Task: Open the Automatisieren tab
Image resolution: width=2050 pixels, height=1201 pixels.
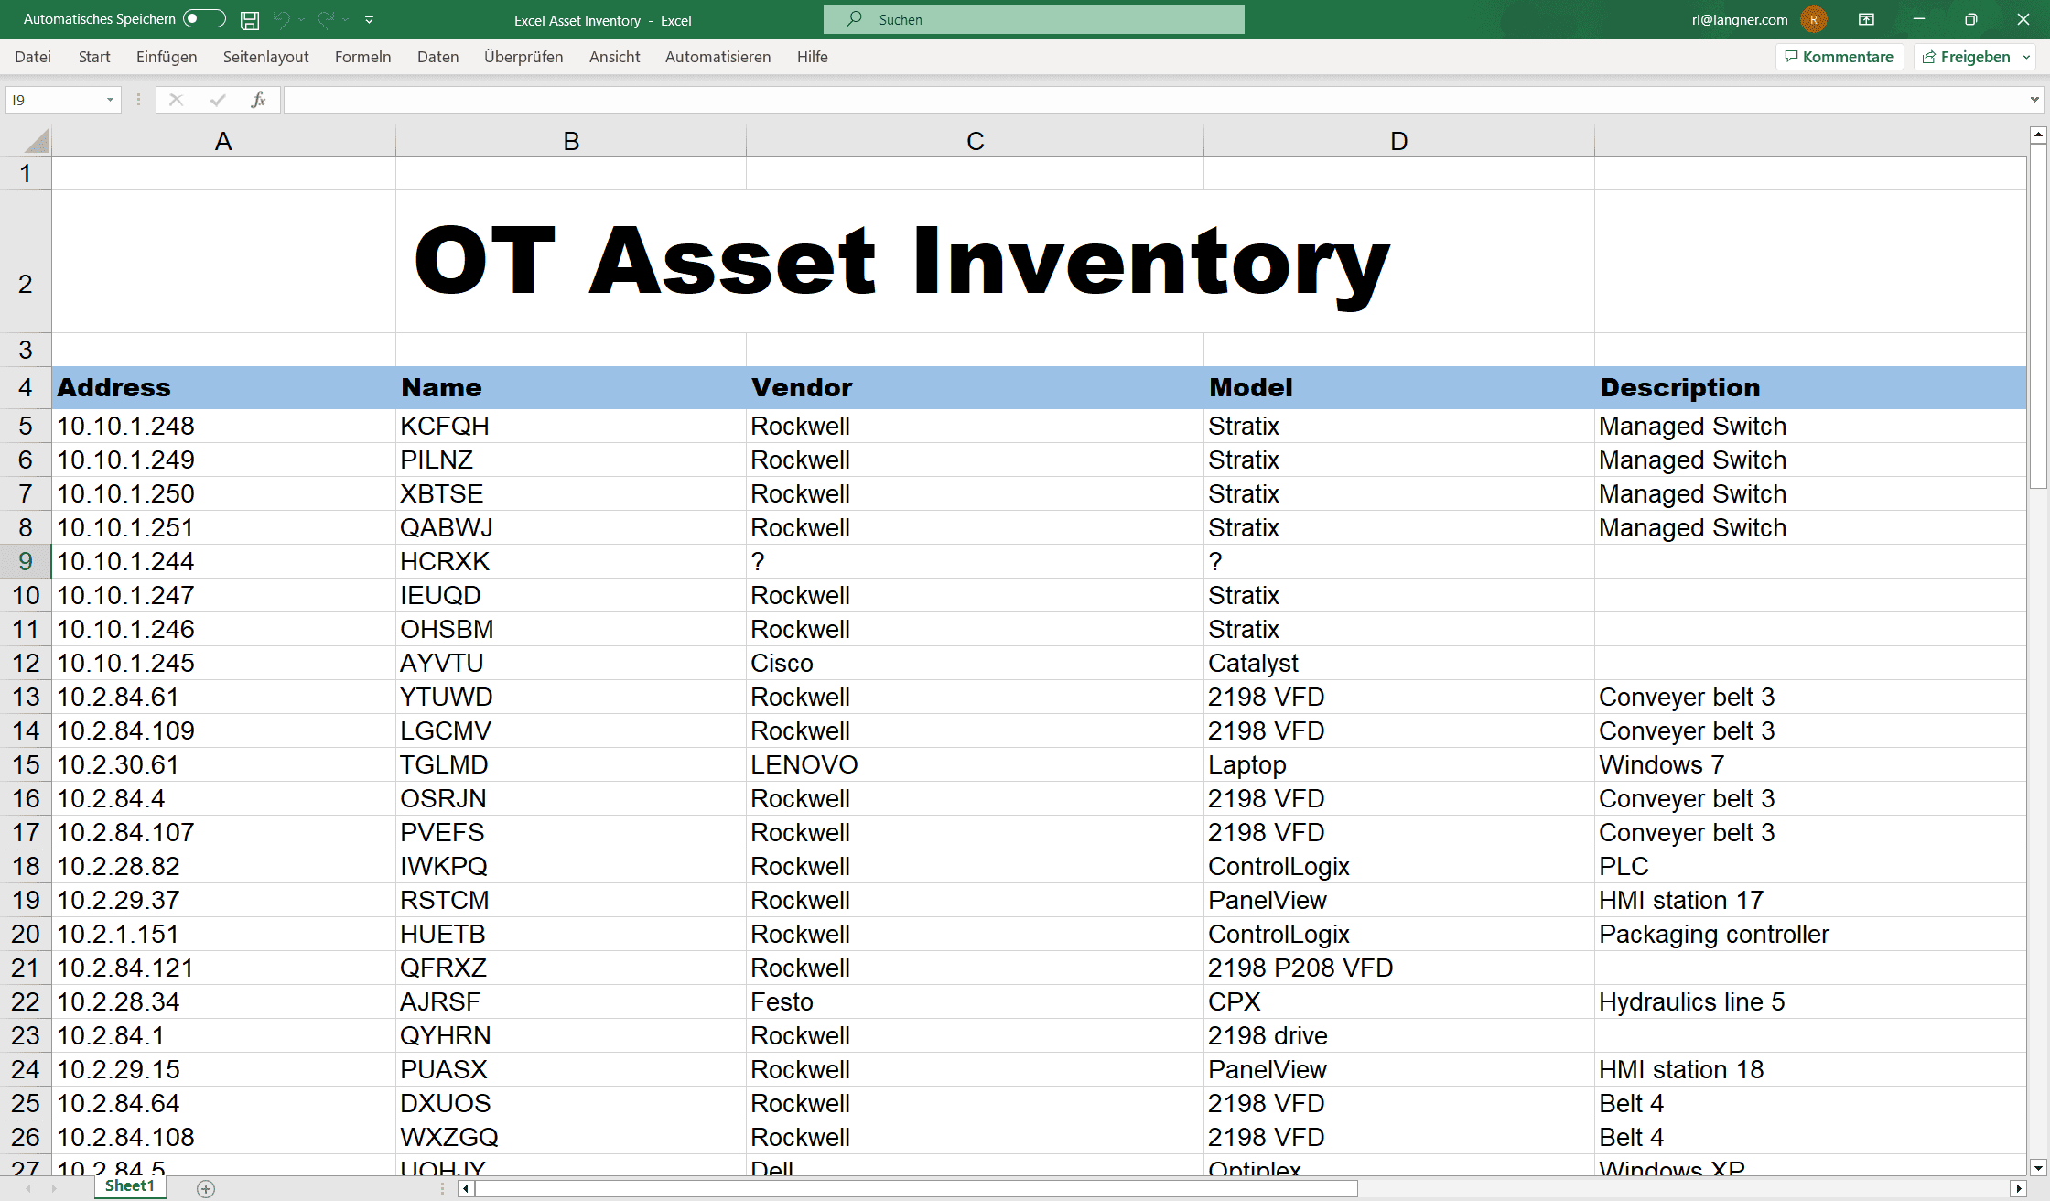Action: point(718,57)
